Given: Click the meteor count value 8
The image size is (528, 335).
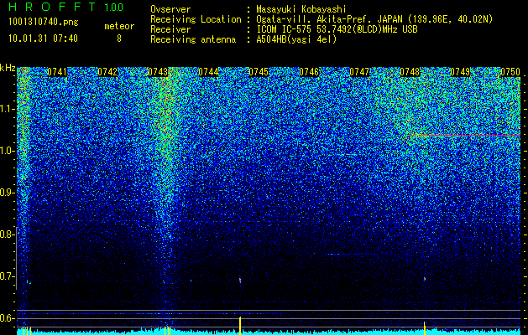Looking at the screenshot, I should (x=119, y=39).
